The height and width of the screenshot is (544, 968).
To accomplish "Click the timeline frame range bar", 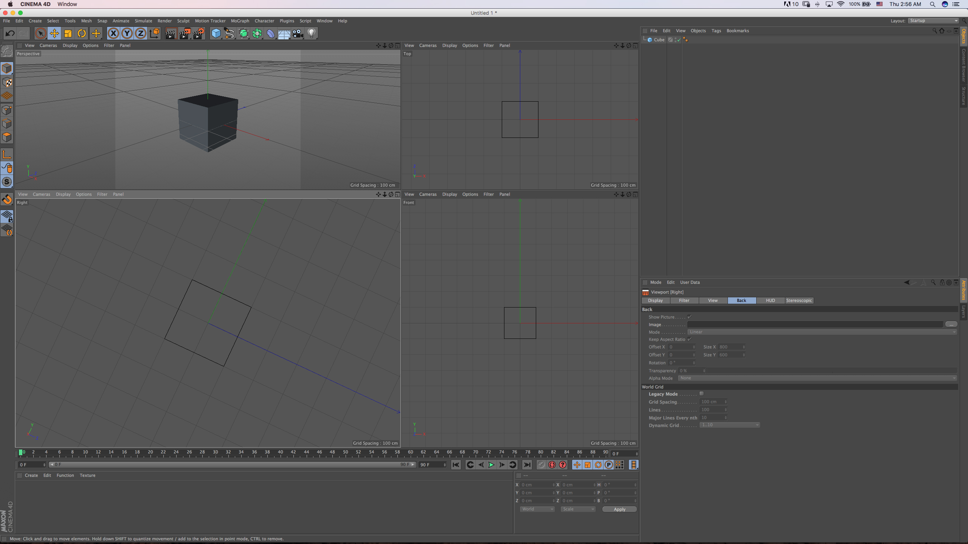I will click(x=233, y=465).
